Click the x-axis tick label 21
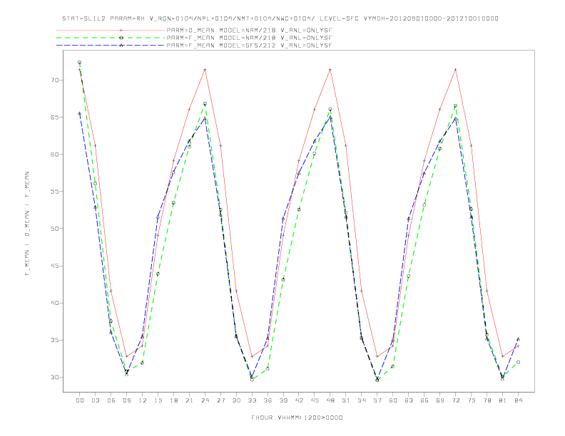Viewport: 565px width, 436px height. [x=189, y=400]
